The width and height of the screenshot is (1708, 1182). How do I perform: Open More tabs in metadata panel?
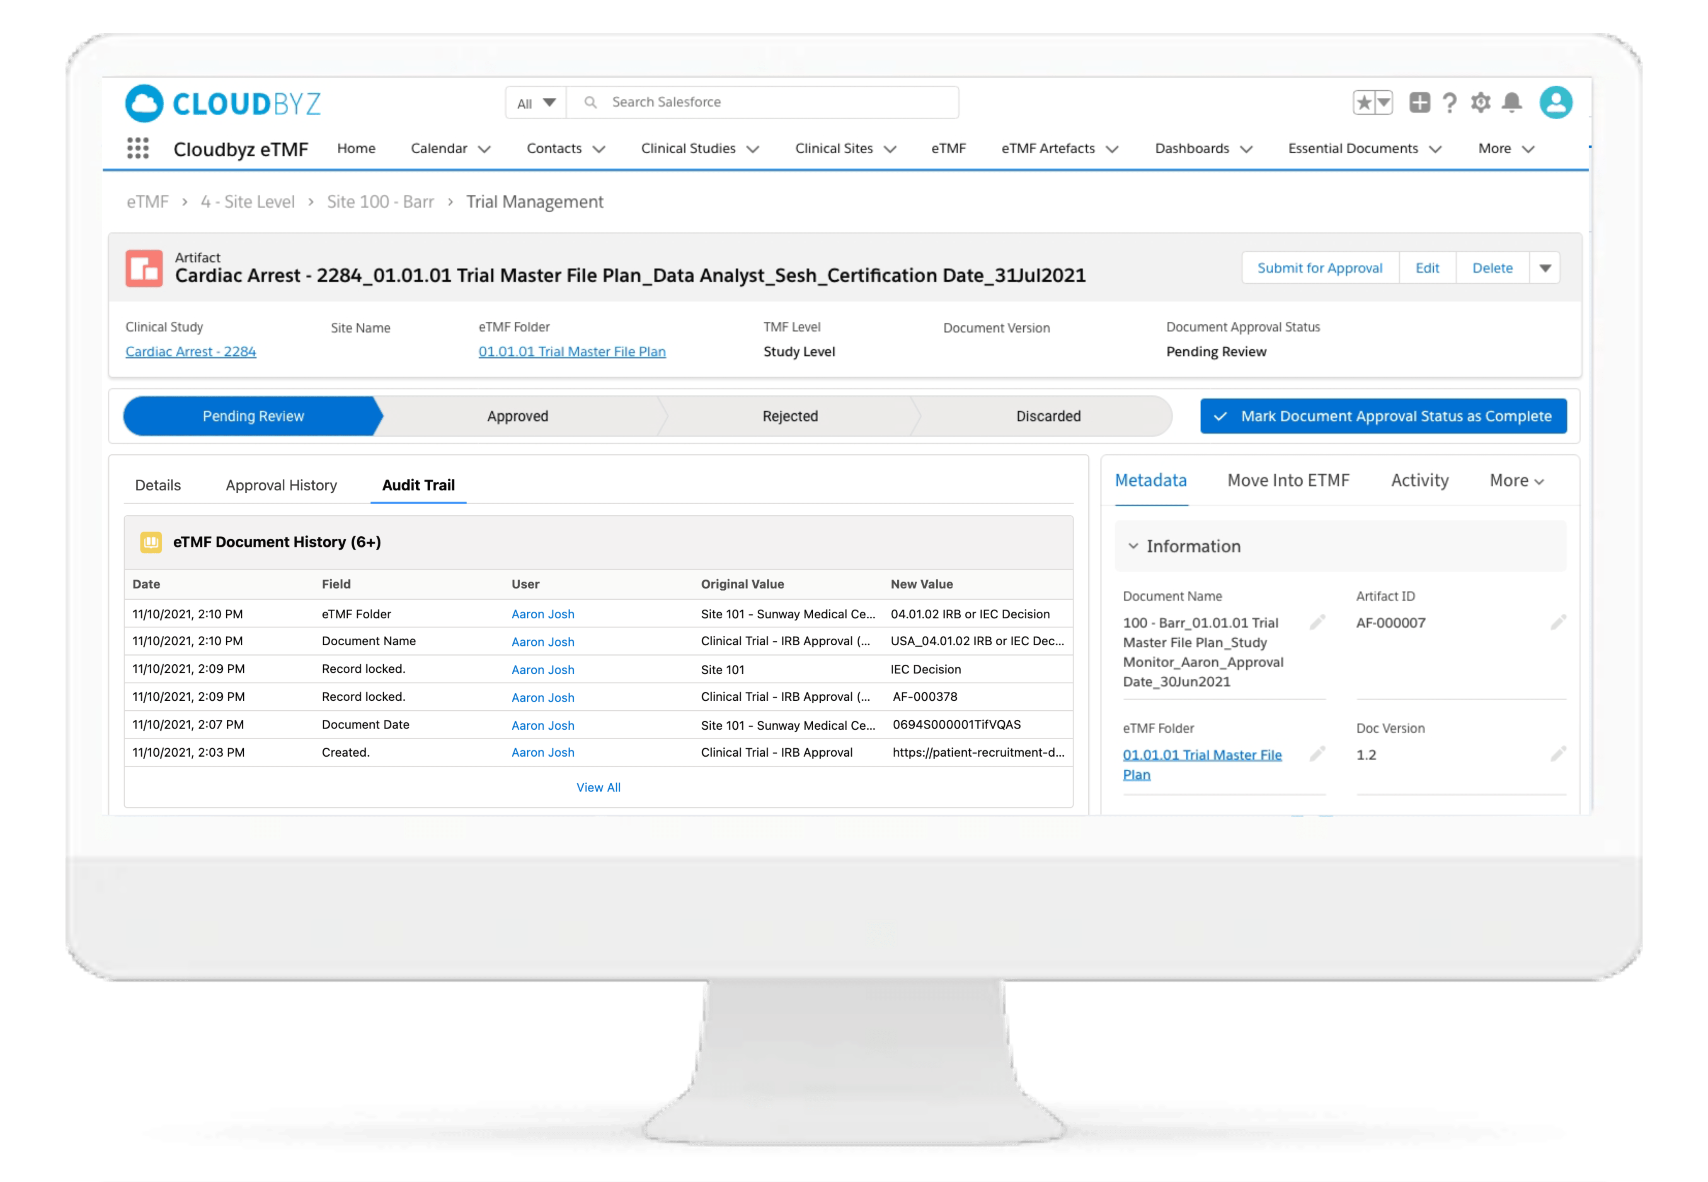[1516, 481]
